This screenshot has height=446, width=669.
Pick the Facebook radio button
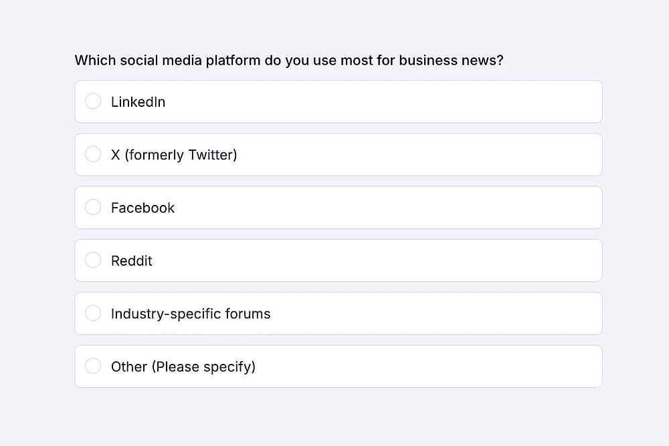pos(93,207)
